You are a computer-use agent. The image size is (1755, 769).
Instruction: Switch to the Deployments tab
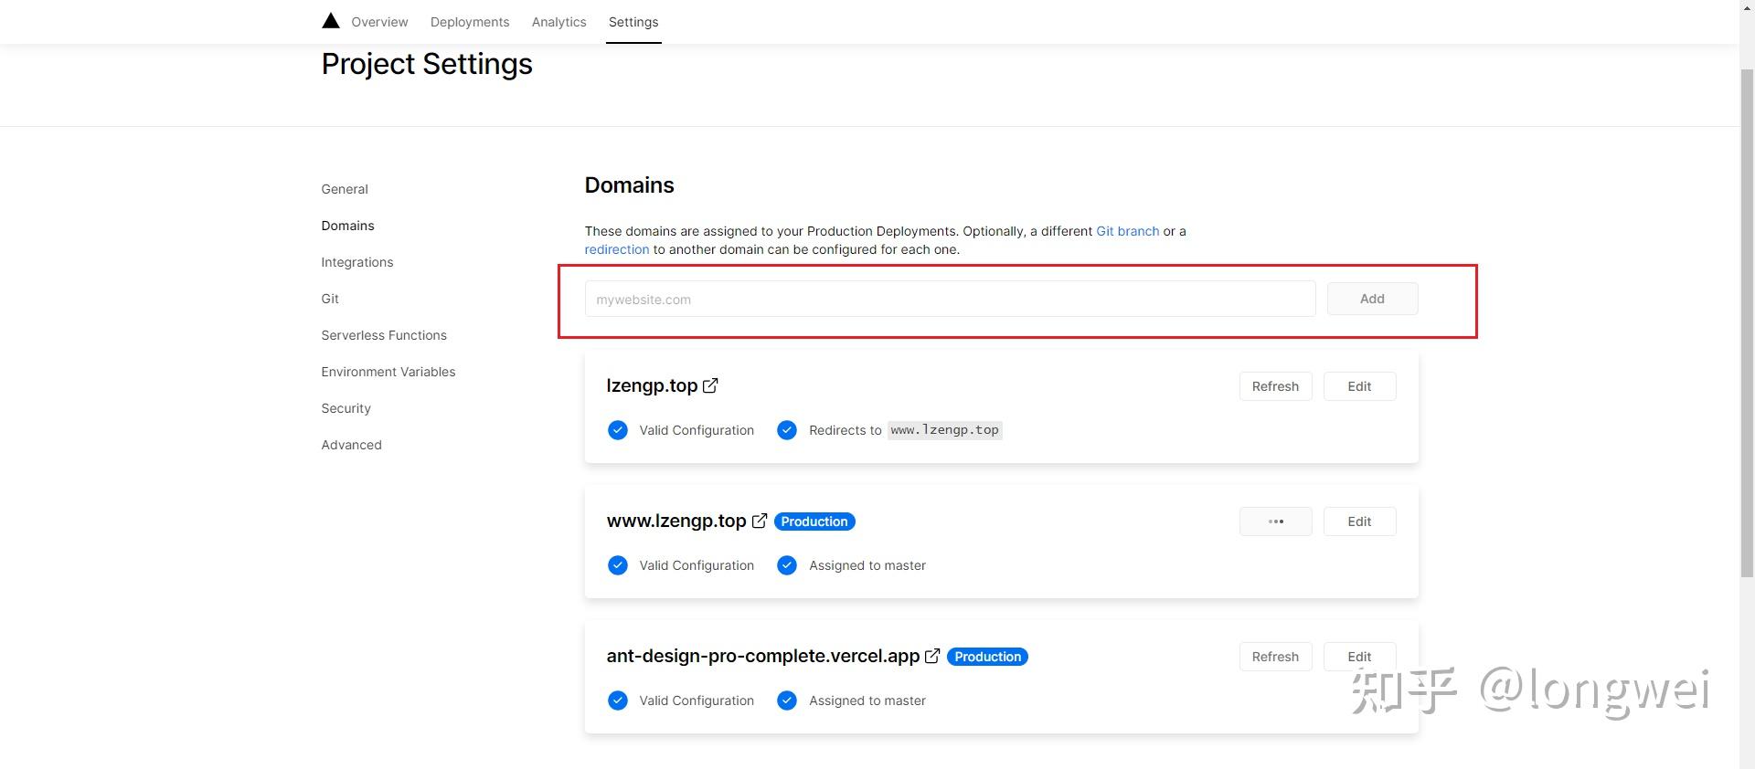[x=470, y=22]
